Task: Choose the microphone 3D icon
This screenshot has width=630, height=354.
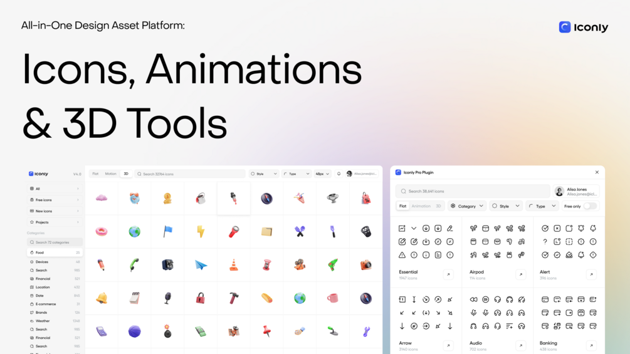Action: pos(167,298)
